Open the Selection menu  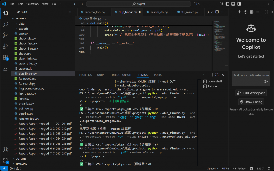[x=32, y=4]
